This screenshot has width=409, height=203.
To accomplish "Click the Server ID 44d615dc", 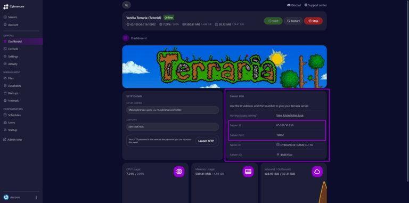I will [x=284, y=155].
